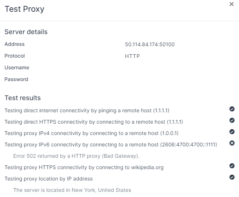The width and height of the screenshot is (239, 197).
Task: Click the New York server location text
Action: (72, 190)
